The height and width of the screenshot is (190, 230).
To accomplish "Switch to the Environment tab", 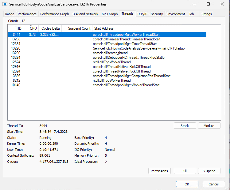I will tap(176, 14).
